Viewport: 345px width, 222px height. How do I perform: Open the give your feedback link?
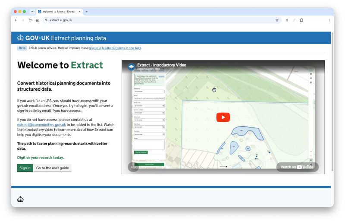click(x=115, y=48)
